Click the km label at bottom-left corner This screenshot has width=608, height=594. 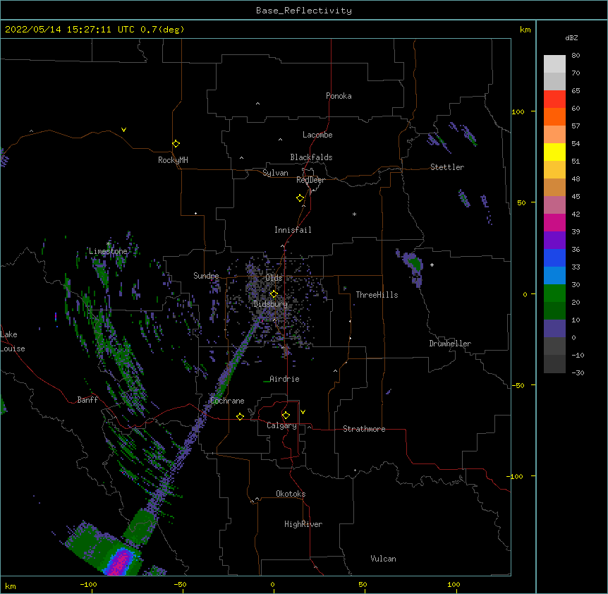click(11, 586)
